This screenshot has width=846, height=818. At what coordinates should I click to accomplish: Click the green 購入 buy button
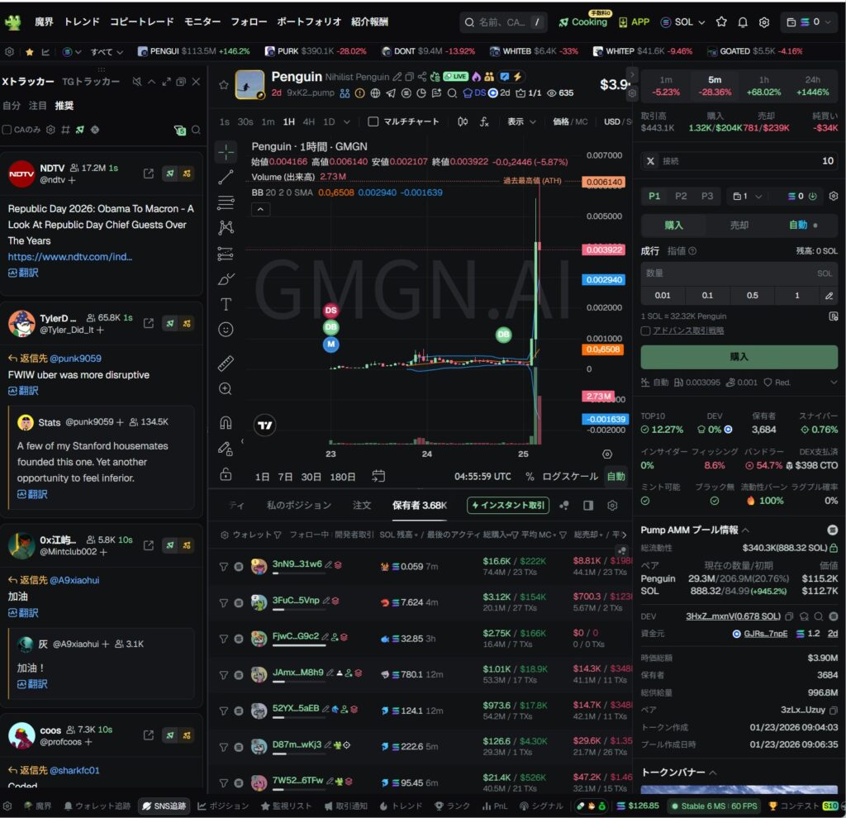[x=739, y=357]
